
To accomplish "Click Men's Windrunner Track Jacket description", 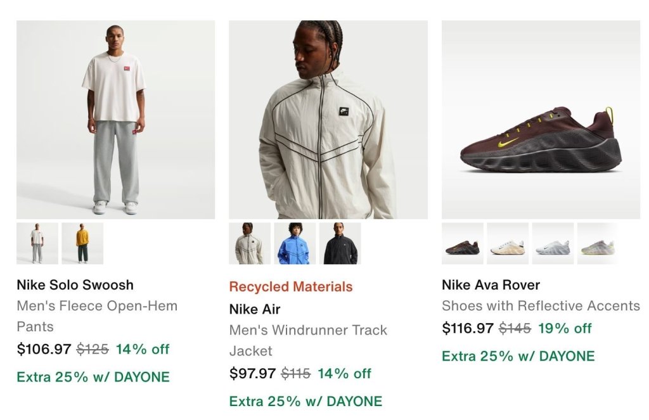I will click(309, 340).
